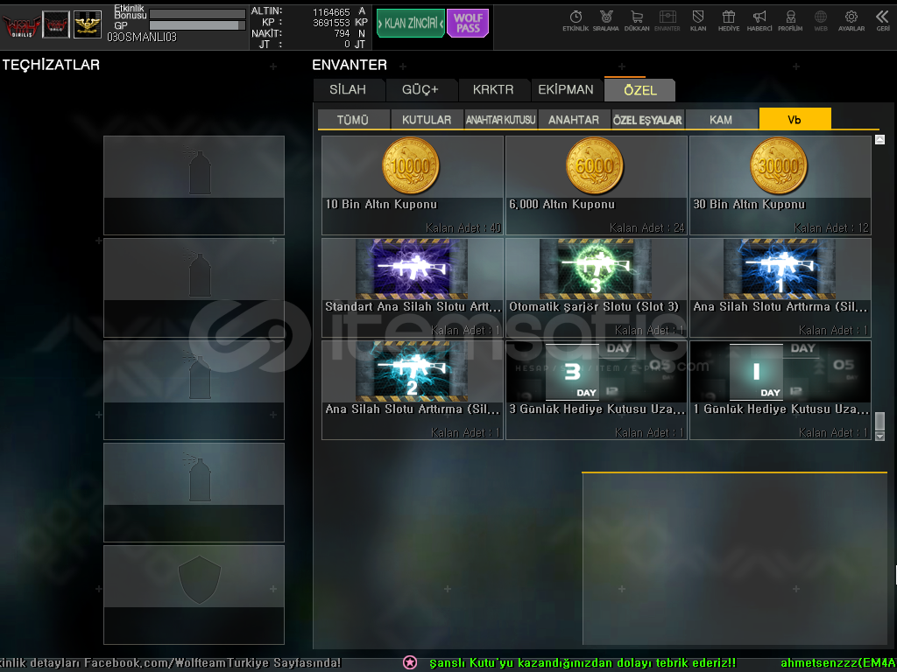
Task: Open the Sıralama ranking icon
Action: (606, 21)
